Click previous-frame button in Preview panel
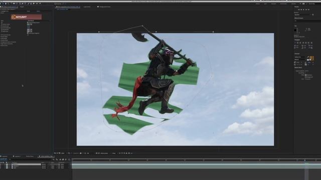 (301, 9)
